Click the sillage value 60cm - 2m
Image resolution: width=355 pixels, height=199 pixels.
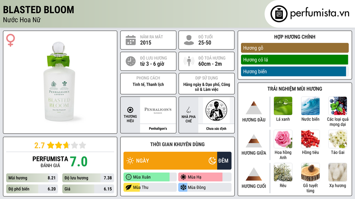(x=210, y=64)
